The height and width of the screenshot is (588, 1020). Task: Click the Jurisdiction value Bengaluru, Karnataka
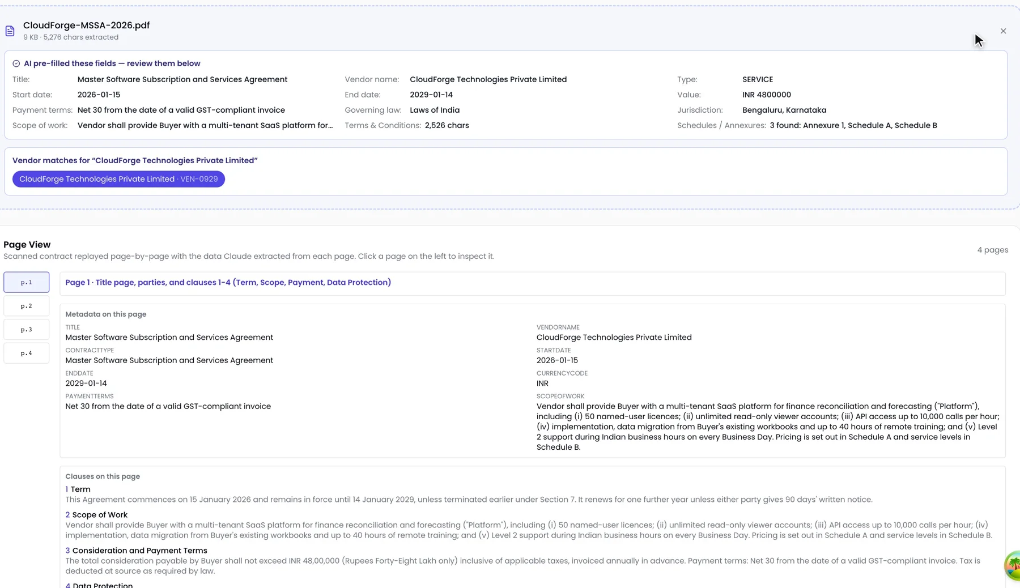click(784, 110)
